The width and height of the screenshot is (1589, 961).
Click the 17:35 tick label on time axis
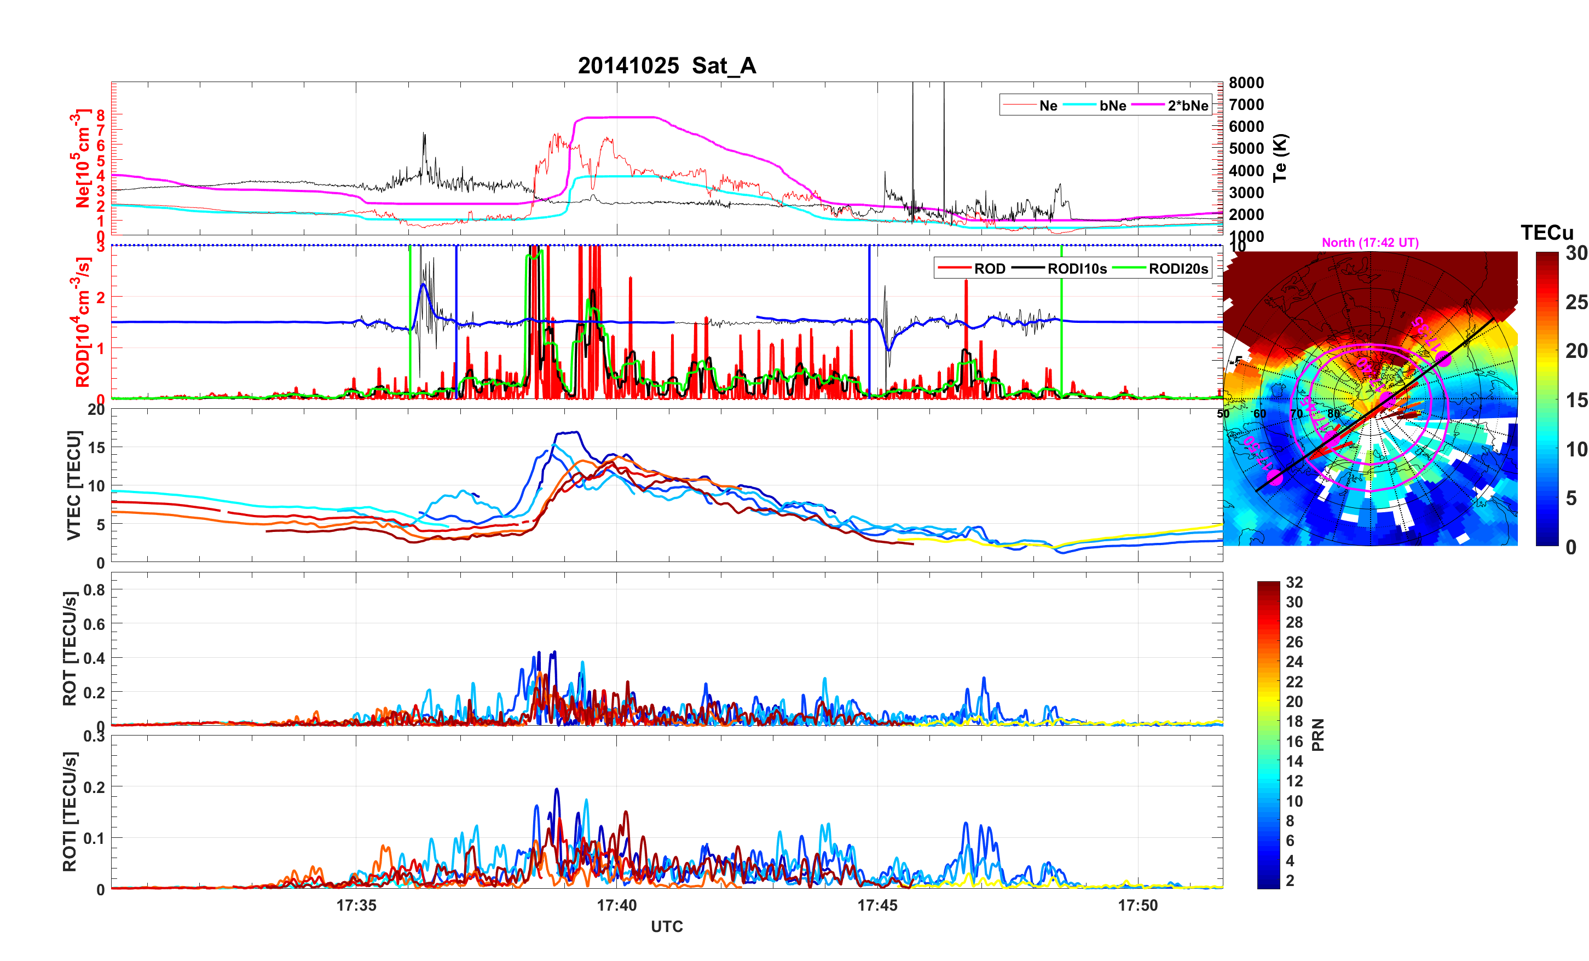tap(356, 906)
